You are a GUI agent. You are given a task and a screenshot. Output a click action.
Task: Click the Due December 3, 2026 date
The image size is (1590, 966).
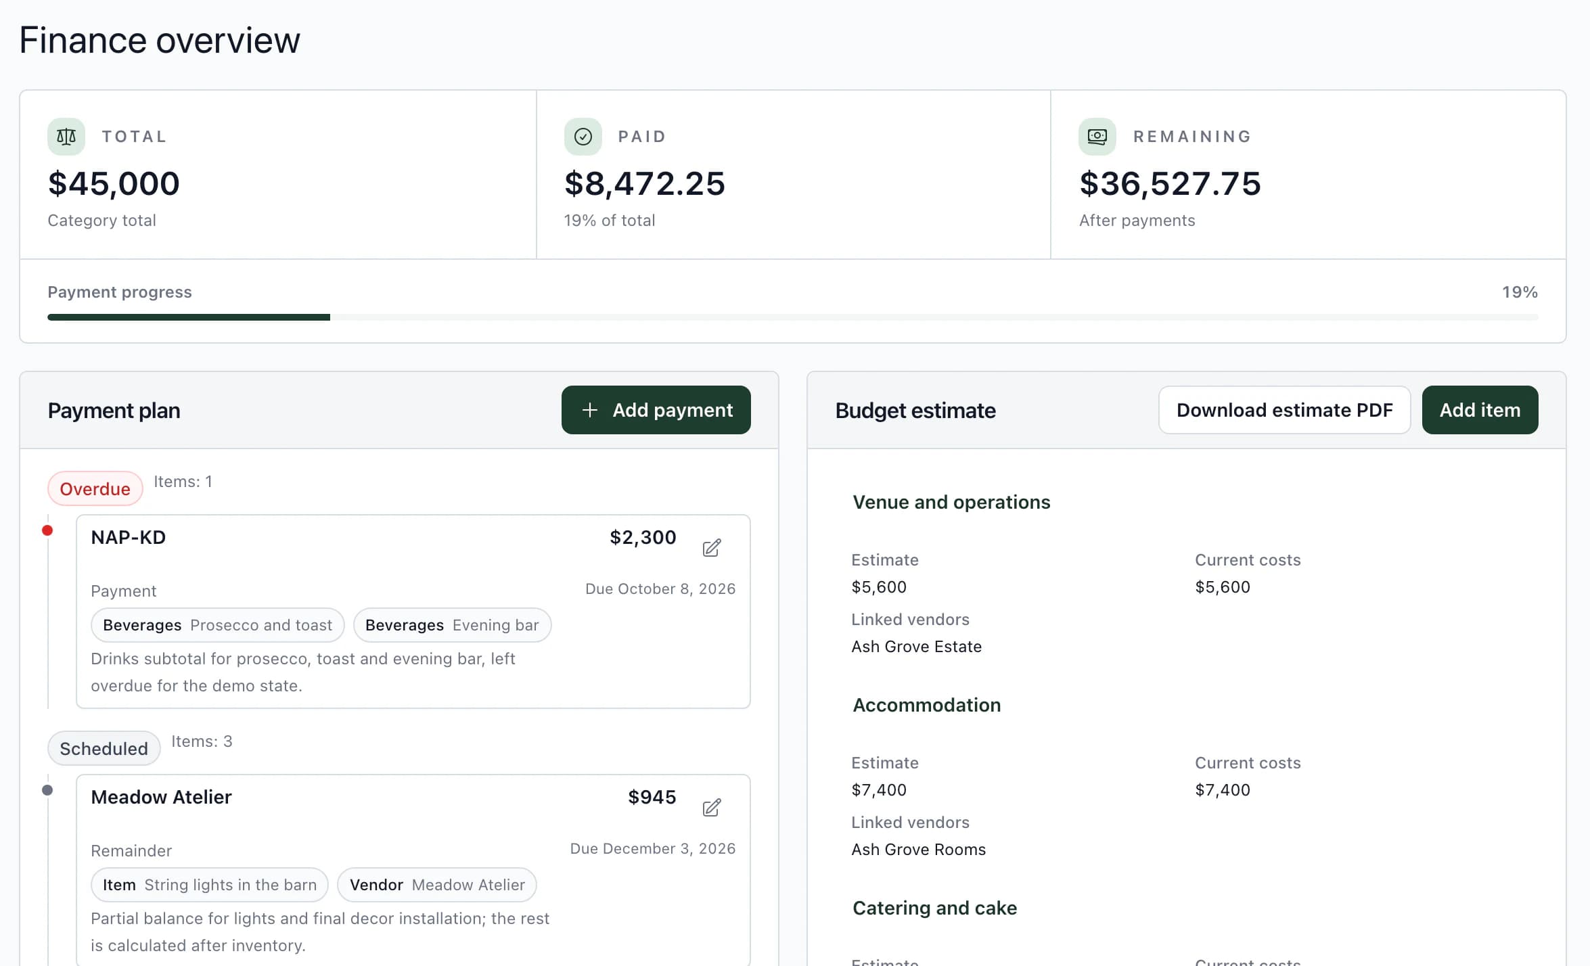click(x=652, y=848)
